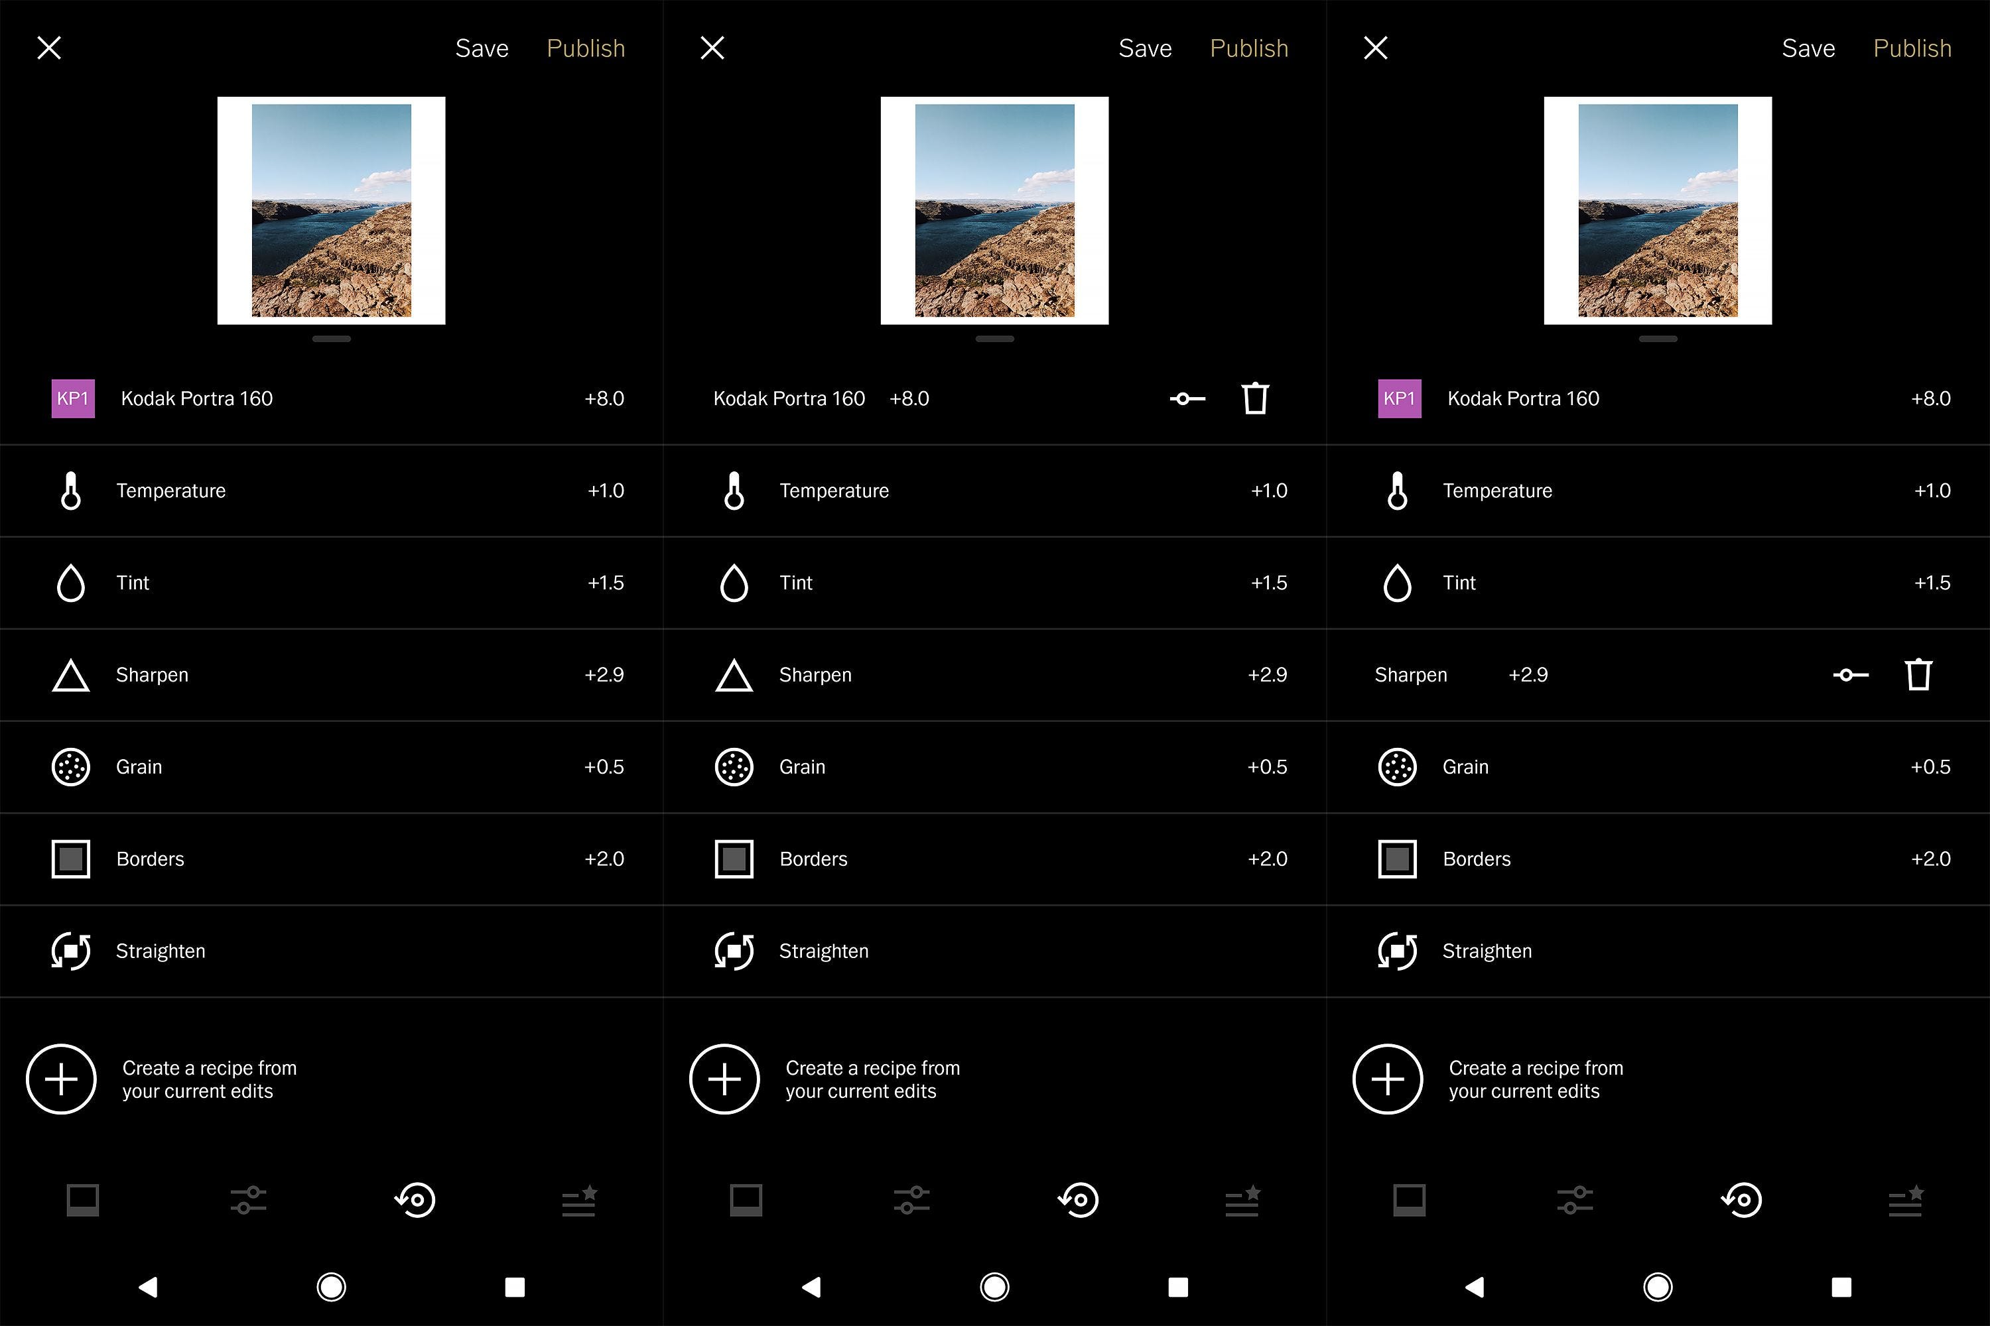Select Temperature thermometer icon in right panel
Viewport: 1990px width, 1326px height.
(1398, 491)
